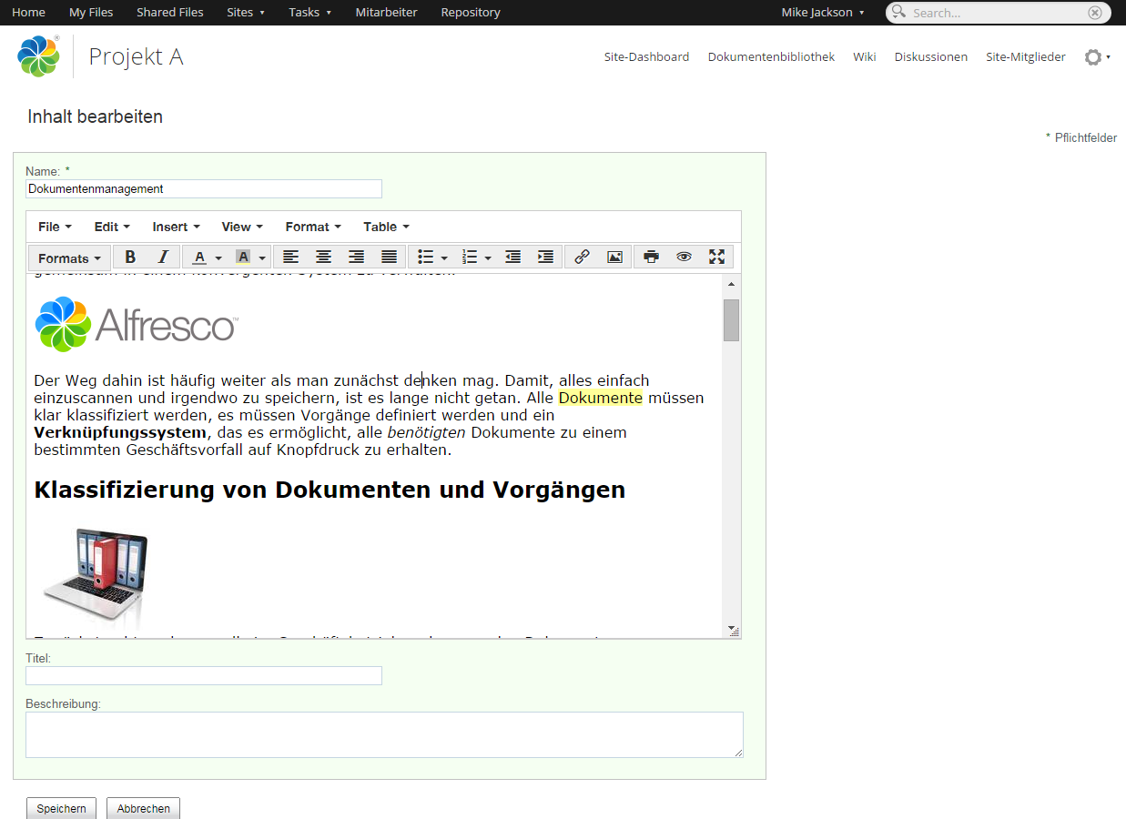Open the Repository
Screen dimensions: 1126x819
[x=471, y=12]
